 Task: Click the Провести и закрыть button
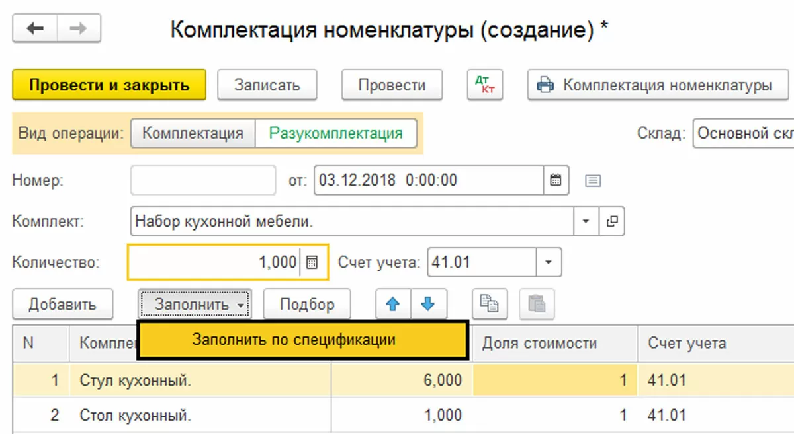click(x=109, y=85)
